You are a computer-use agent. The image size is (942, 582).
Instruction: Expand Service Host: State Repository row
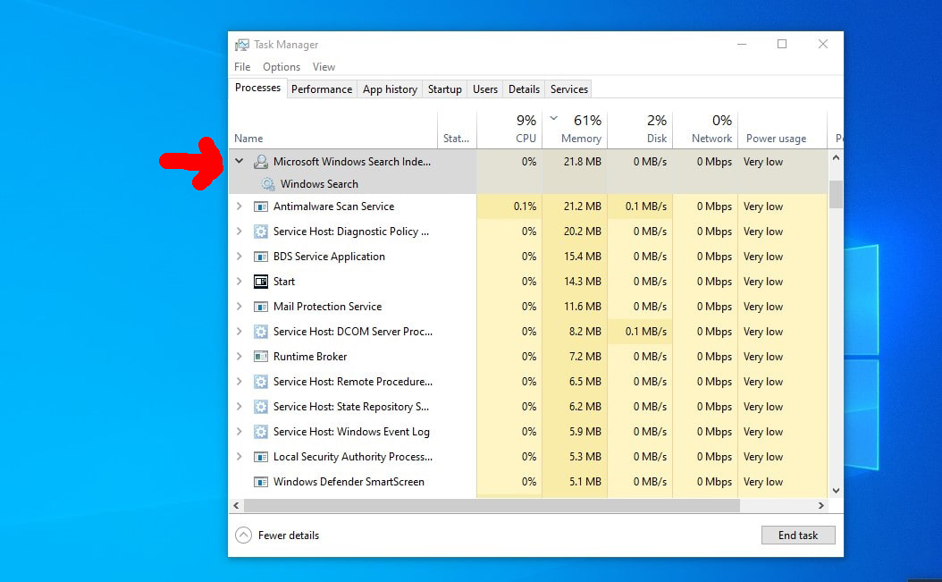coord(240,407)
